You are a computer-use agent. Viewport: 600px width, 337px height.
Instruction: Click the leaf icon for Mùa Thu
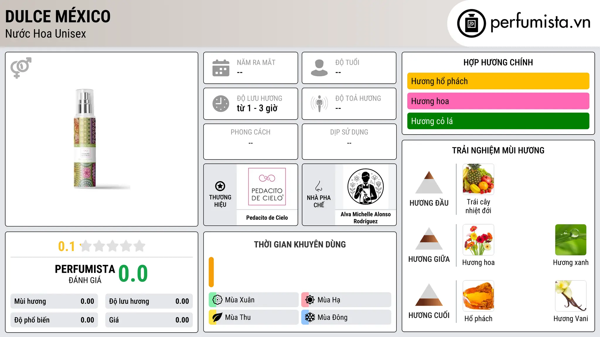point(217,317)
